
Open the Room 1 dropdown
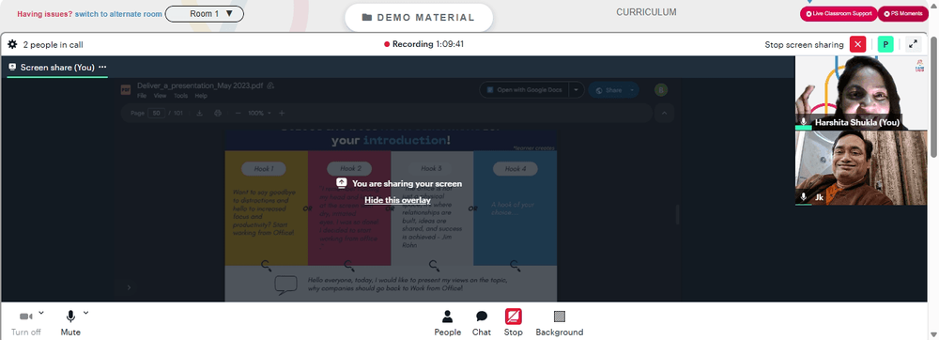[204, 14]
